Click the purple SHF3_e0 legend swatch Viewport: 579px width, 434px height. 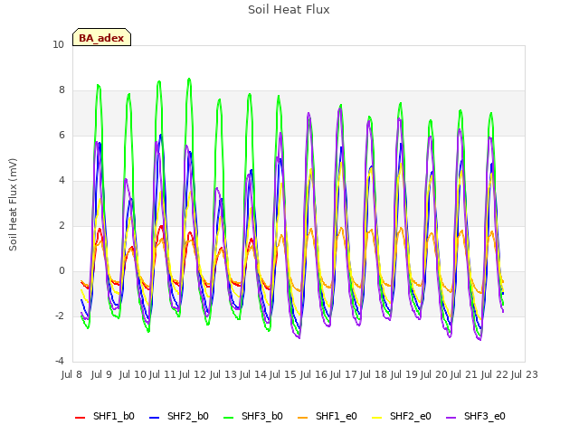coord(451,418)
